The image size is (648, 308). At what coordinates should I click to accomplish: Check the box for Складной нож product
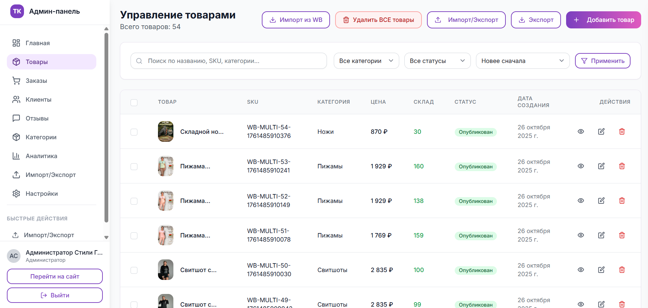(134, 132)
